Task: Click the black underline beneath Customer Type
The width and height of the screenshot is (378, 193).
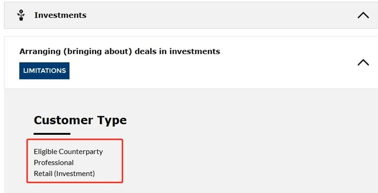Action: (52, 134)
